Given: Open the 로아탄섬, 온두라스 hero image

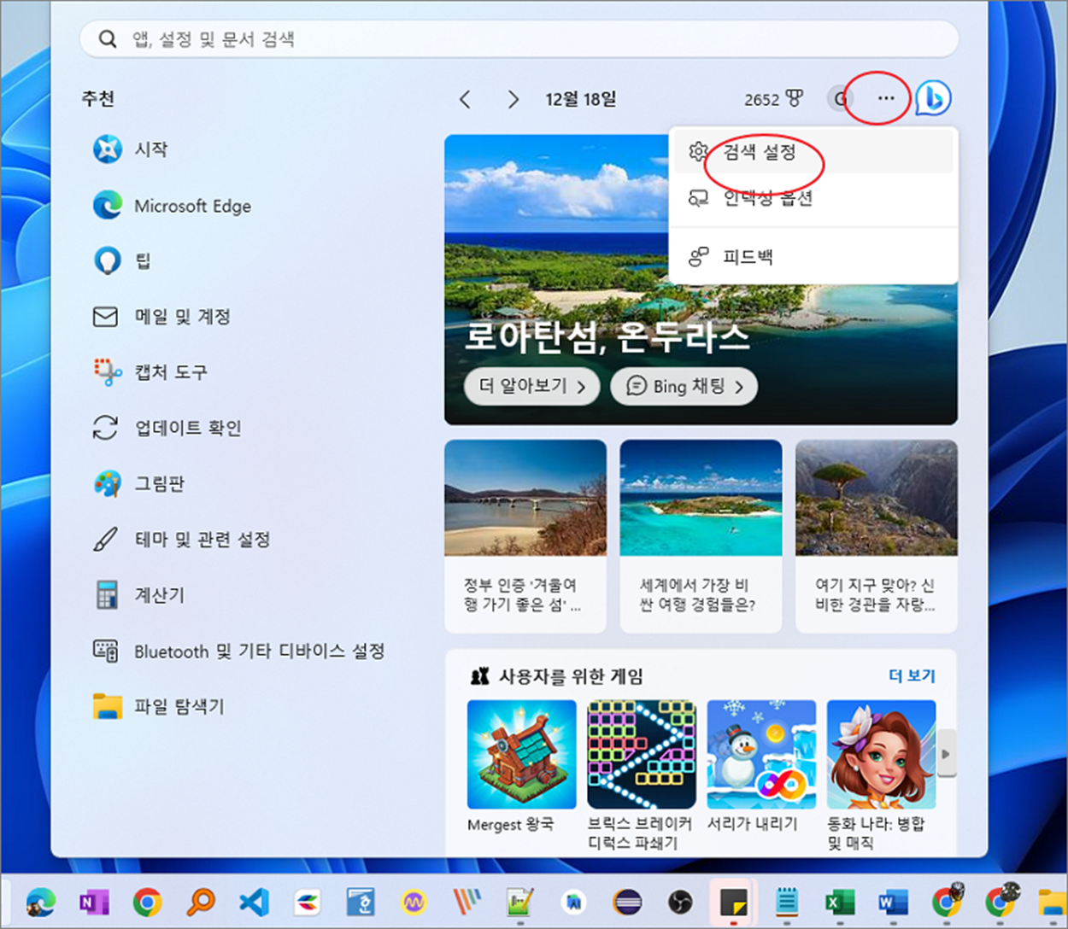Looking at the screenshot, I should click(701, 280).
